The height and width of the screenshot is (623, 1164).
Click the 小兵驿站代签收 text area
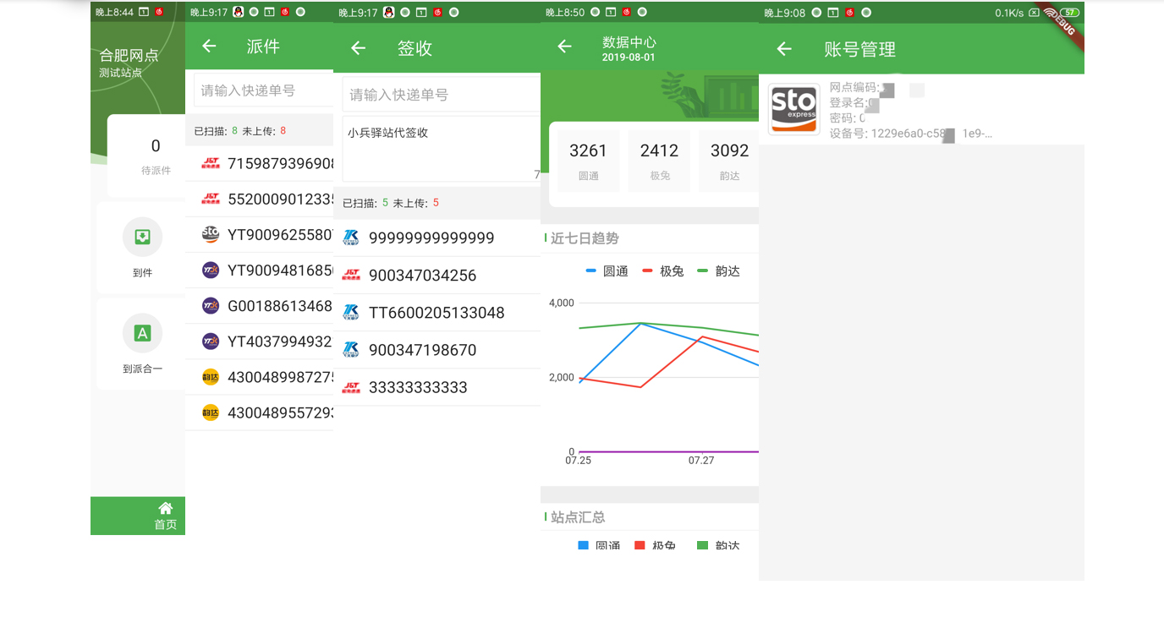point(440,149)
